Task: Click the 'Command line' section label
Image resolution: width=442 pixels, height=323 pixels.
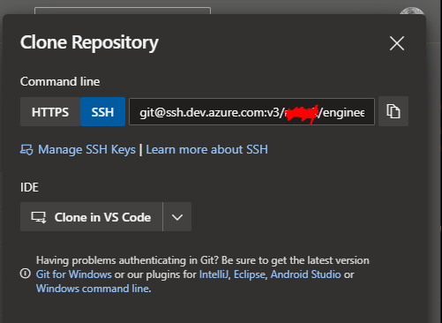Action: coord(60,81)
